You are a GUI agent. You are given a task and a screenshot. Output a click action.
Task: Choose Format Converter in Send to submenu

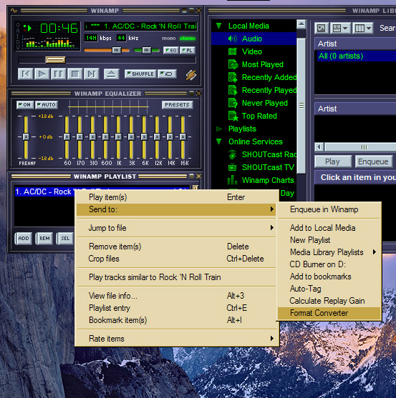[x=329, y=313]
